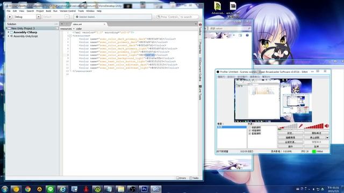
Task: Click the OBS Stop Recording button
Action: point(315,138)
